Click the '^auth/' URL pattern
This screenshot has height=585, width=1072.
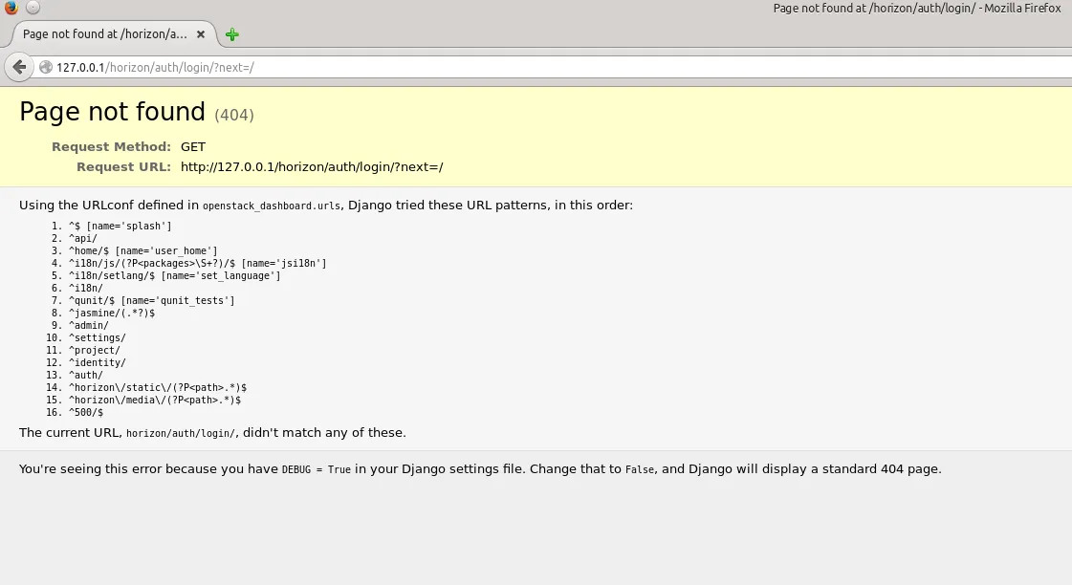[x=85, y=376]
